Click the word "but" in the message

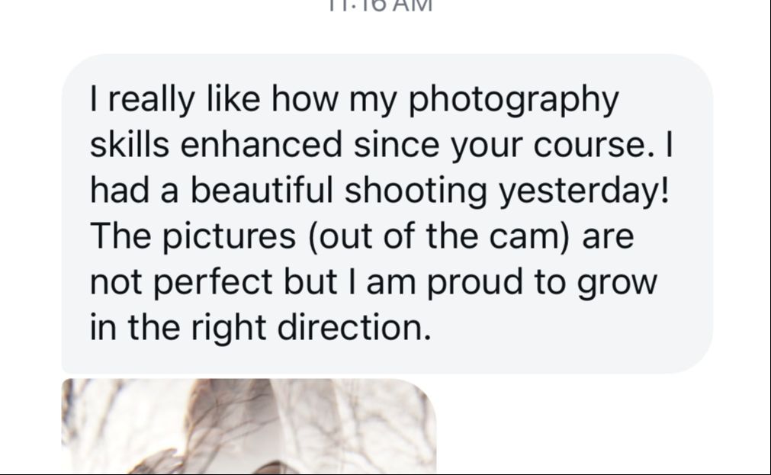pos(310,282)
